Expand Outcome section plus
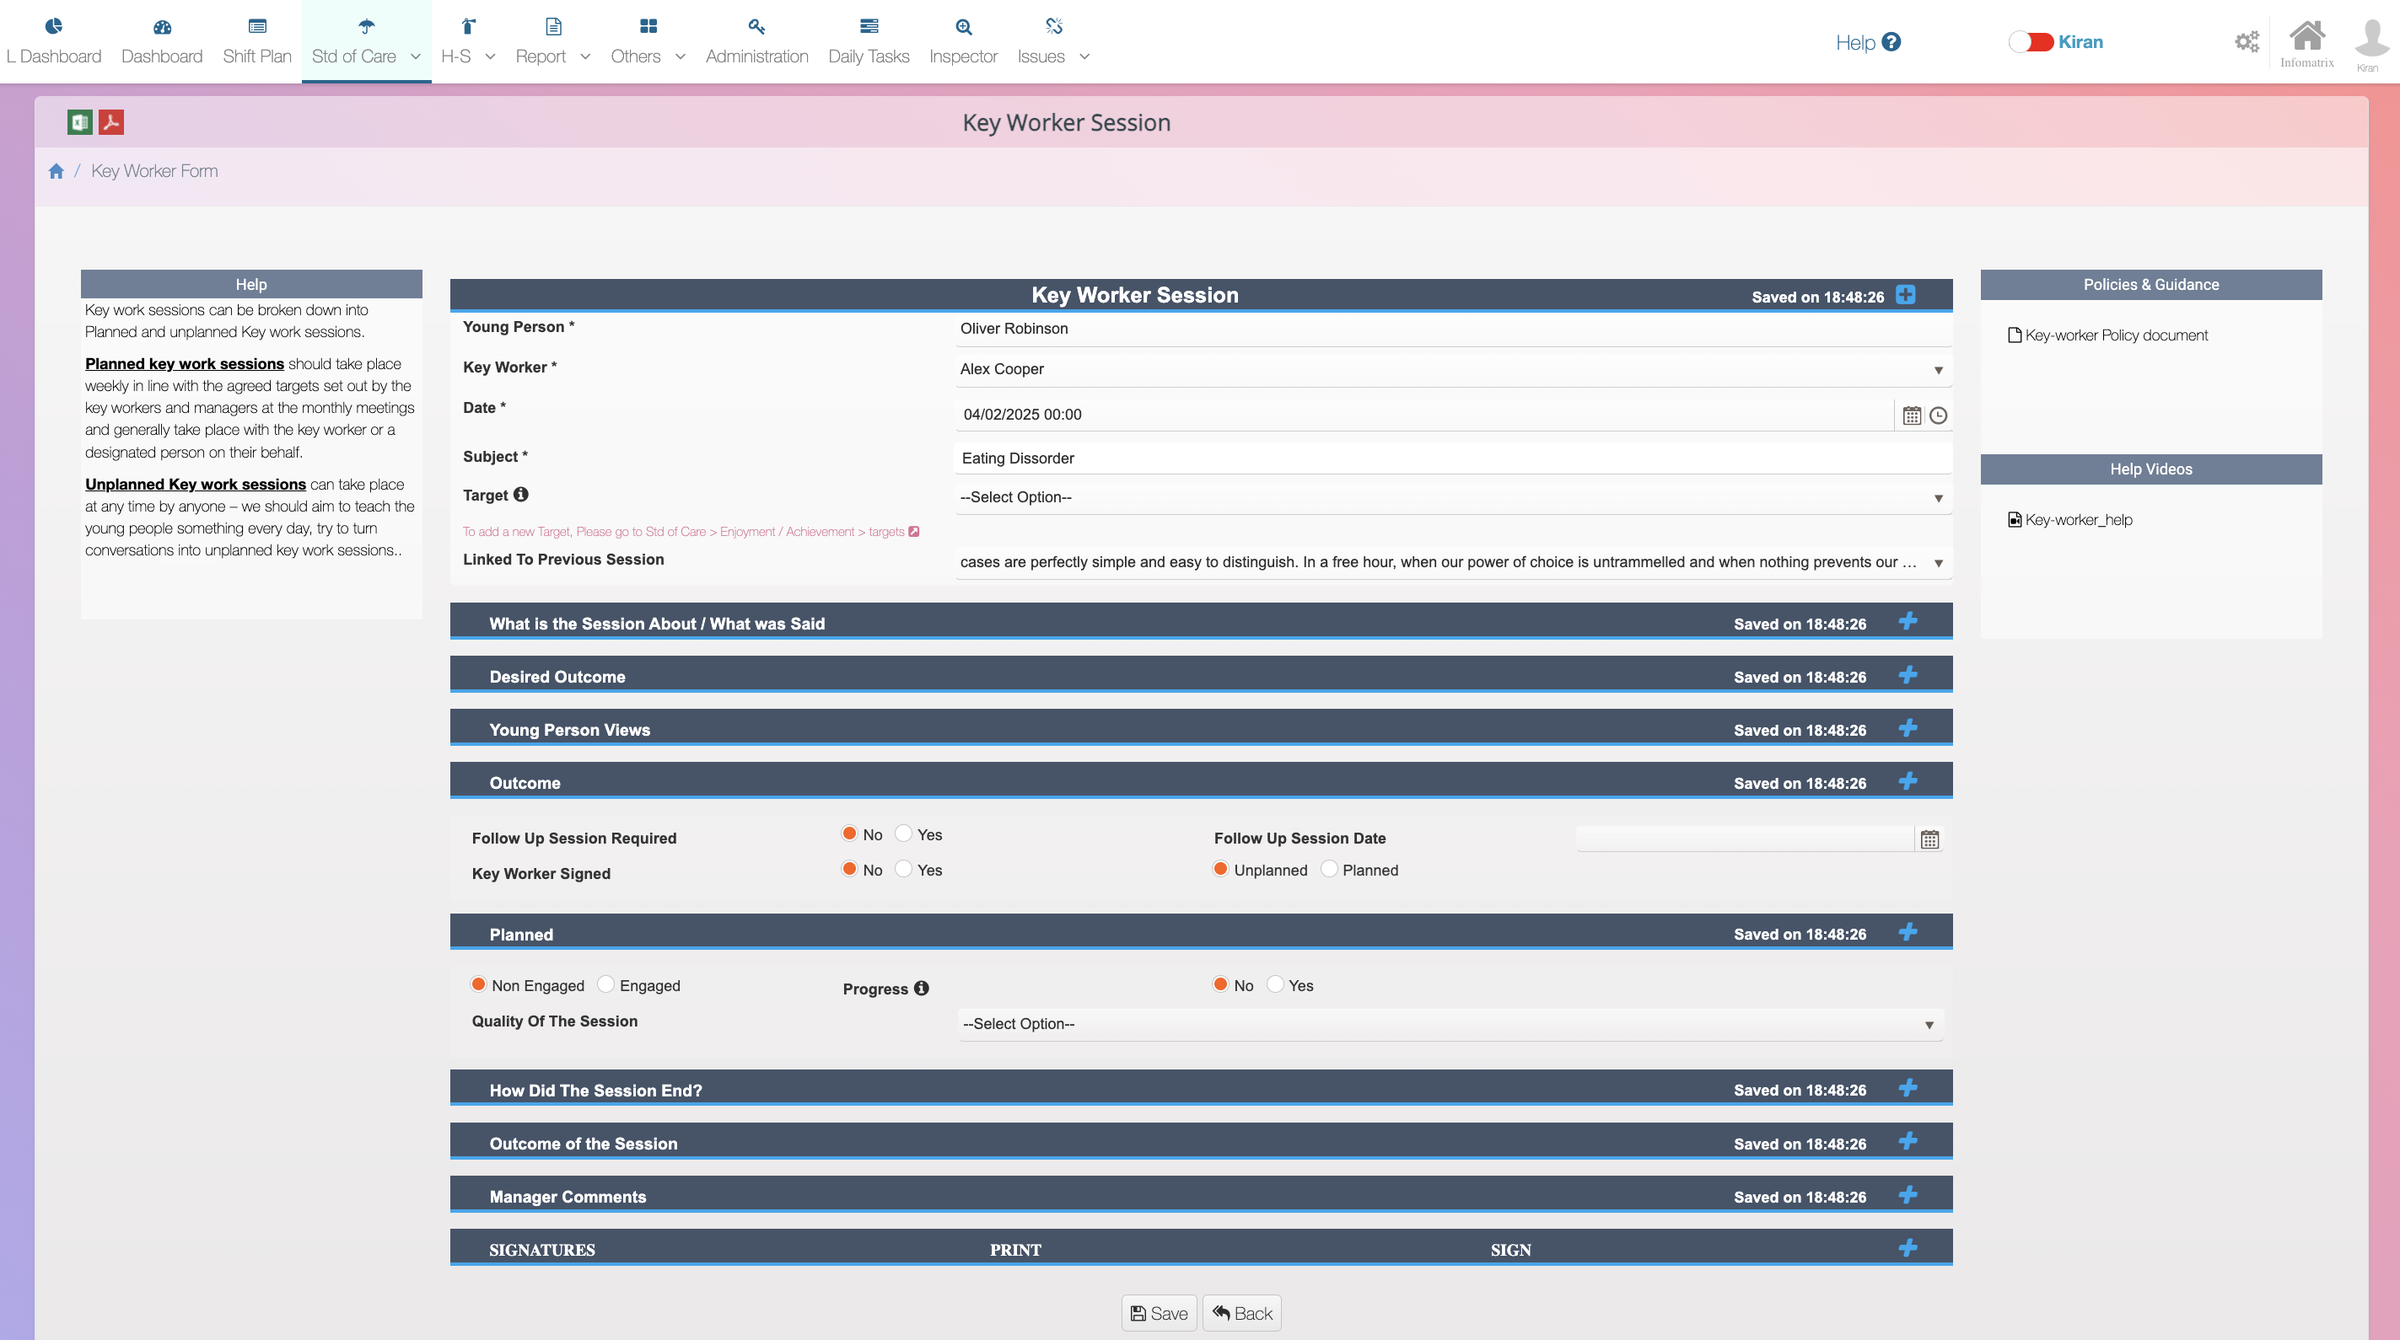Screen dimensions: 2400x1340 pyautogui.click(x=1908, y=780)
